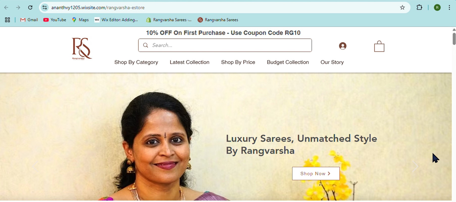456x202 pixels.
Task: Open the browser extensions puzzle icon
Action: click(x=419, y=8)
